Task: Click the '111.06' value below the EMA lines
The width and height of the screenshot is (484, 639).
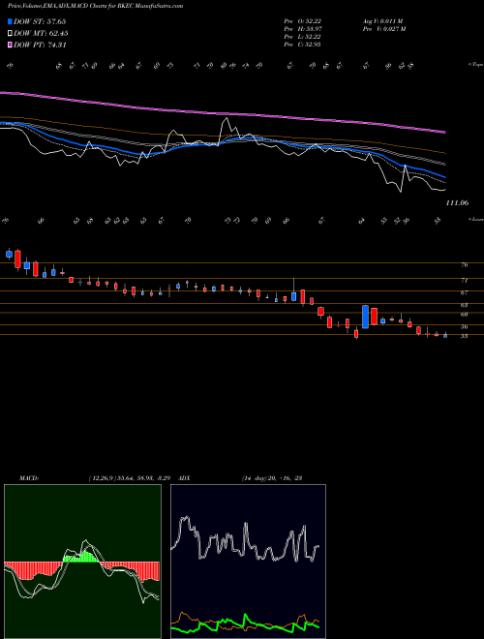Action: 458,202
